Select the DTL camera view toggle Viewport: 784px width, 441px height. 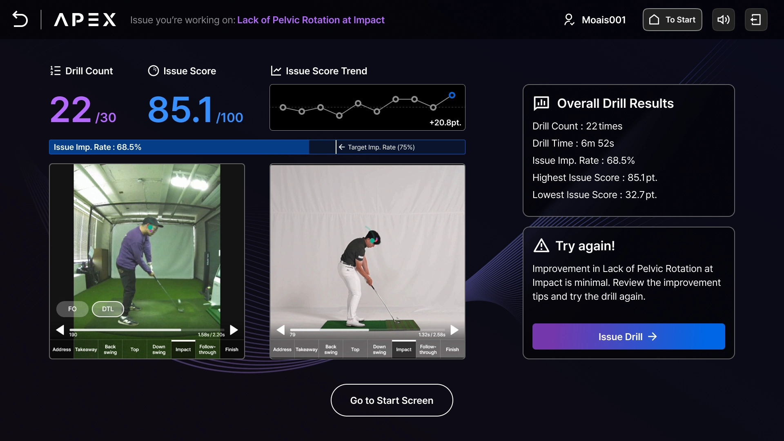(x=108, y=309)
